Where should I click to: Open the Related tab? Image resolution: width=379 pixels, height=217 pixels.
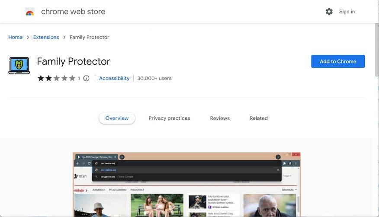[259, 118]
